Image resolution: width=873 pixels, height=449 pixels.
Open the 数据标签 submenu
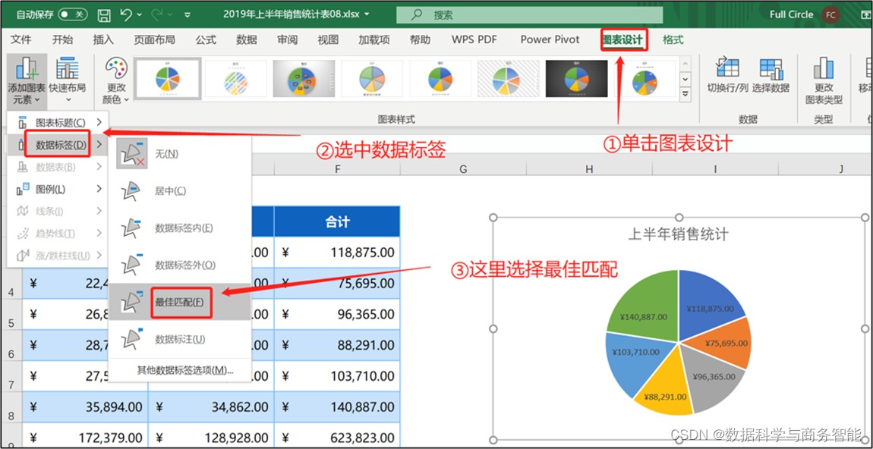point(58,145)
